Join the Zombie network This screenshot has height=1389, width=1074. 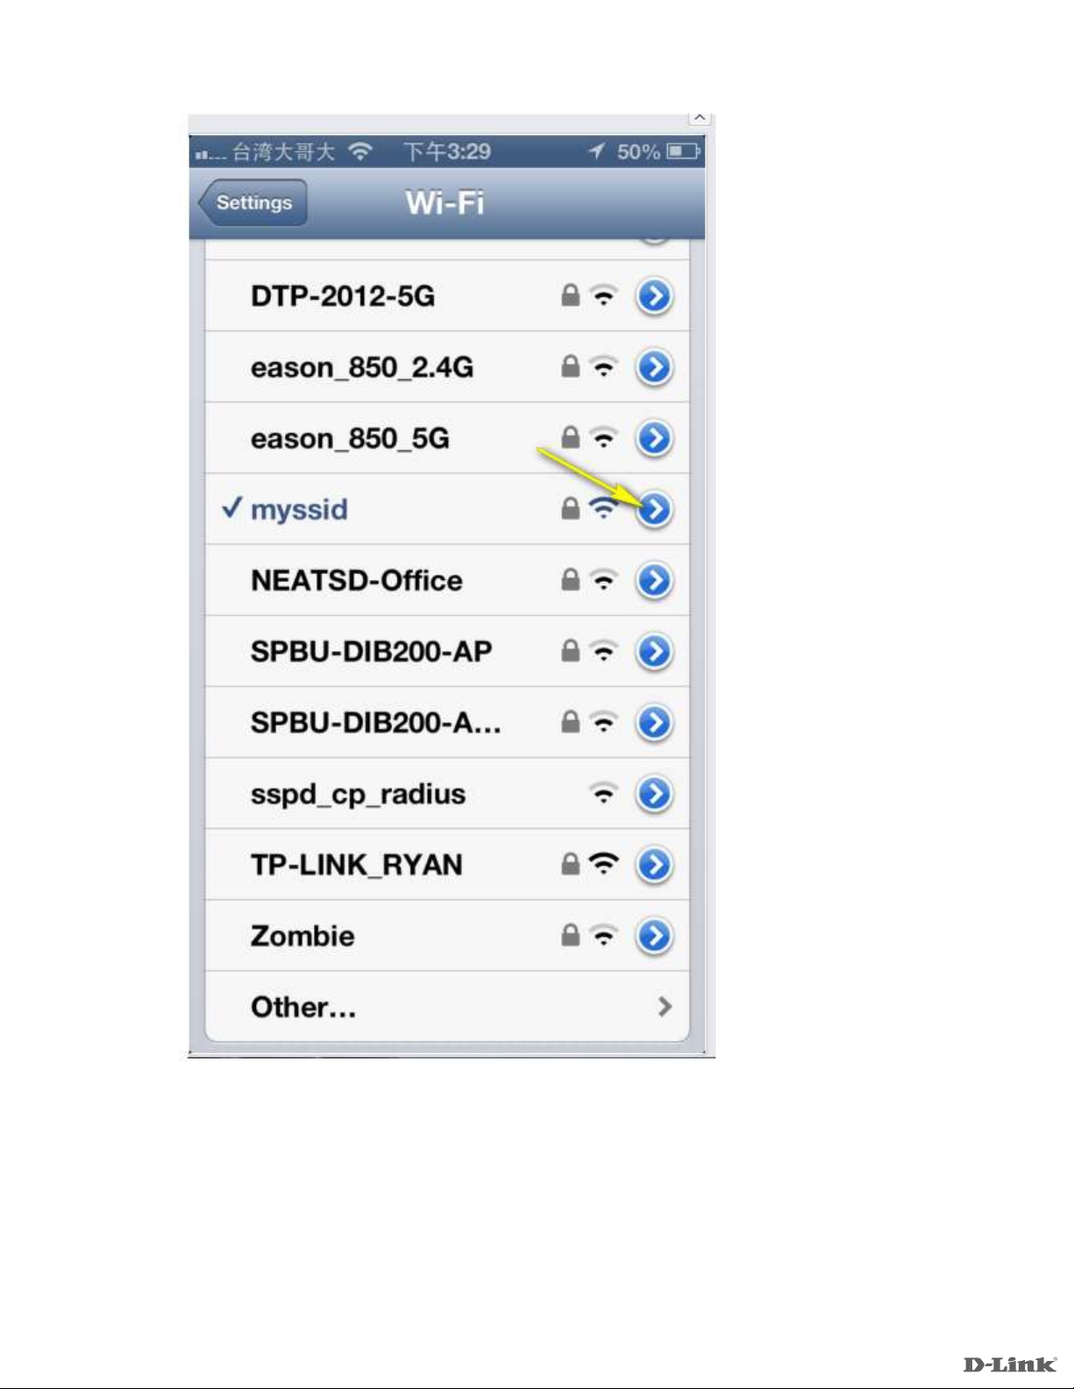click(x=446, y=936)
